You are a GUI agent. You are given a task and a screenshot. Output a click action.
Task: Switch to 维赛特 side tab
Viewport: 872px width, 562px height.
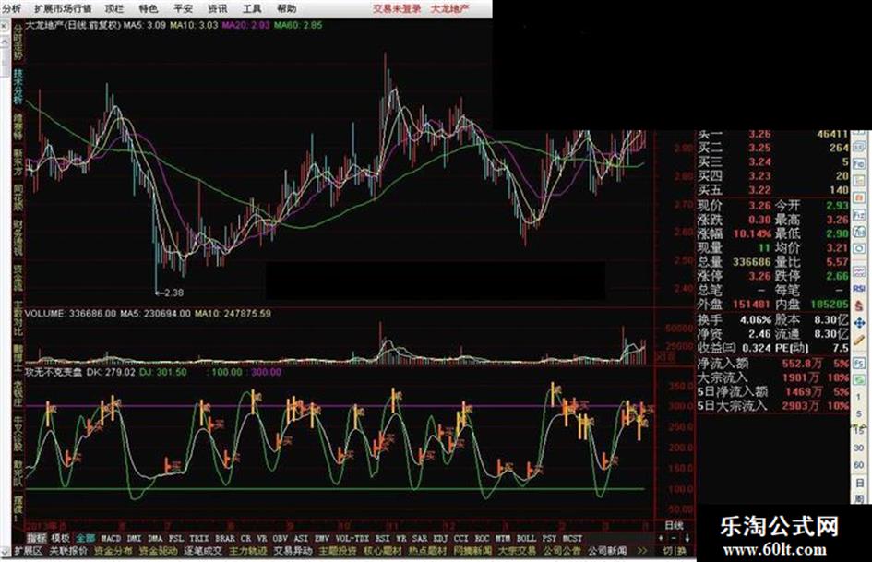pyautogui.click(x=18, y=127)
